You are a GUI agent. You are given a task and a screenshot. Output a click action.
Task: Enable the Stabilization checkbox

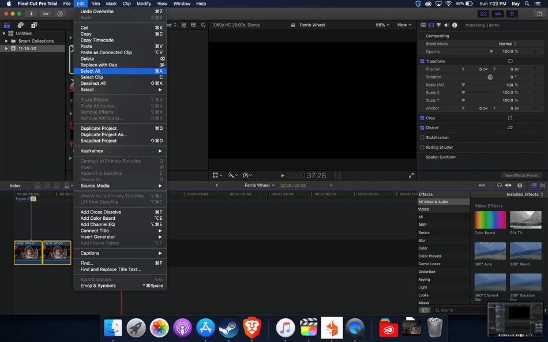[422, 137]
